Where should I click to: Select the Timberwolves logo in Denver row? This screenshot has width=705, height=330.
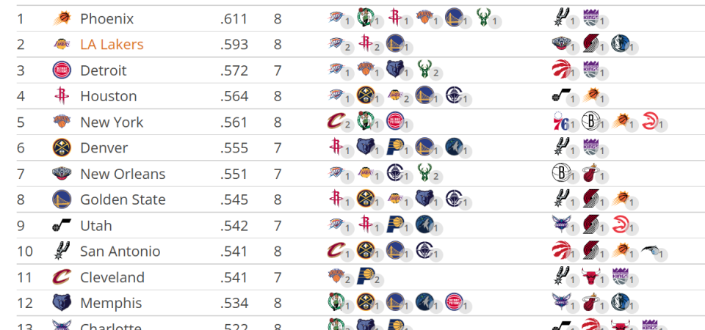coord(454,147)
